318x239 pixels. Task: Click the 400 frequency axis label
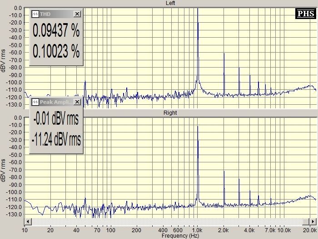pyautogui.click(x=163, y=230)
